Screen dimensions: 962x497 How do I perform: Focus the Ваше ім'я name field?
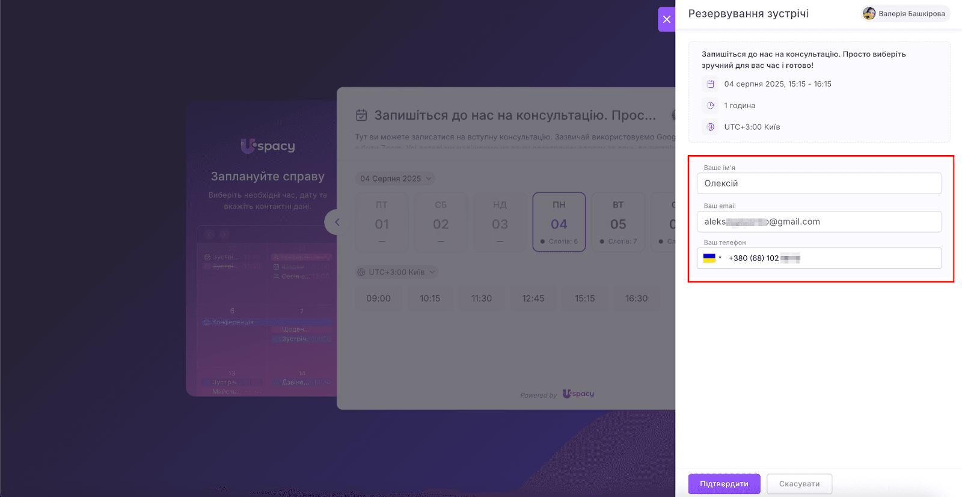[819, 183]
